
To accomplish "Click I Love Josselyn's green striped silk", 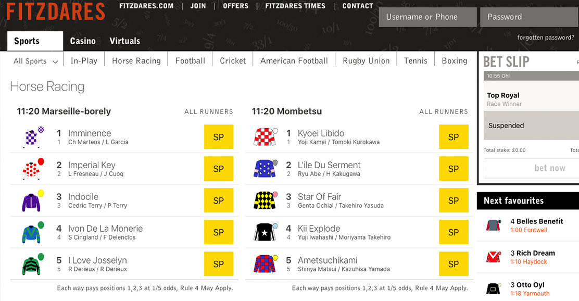I will (32, 265).
